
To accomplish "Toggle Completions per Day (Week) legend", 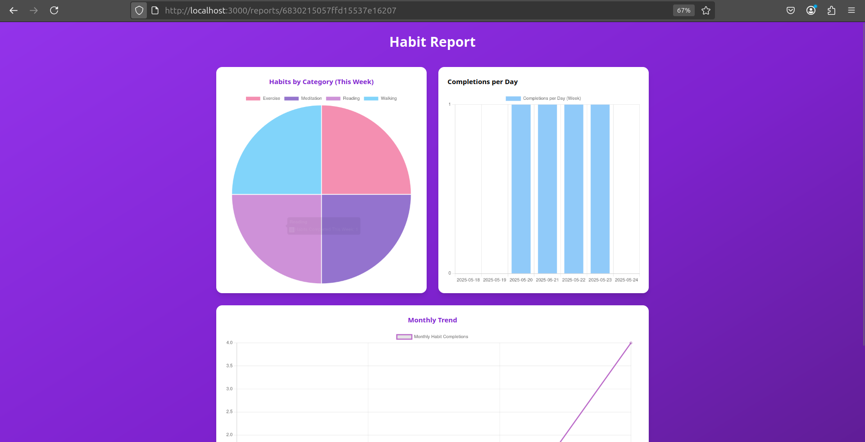I will (543, 98).
